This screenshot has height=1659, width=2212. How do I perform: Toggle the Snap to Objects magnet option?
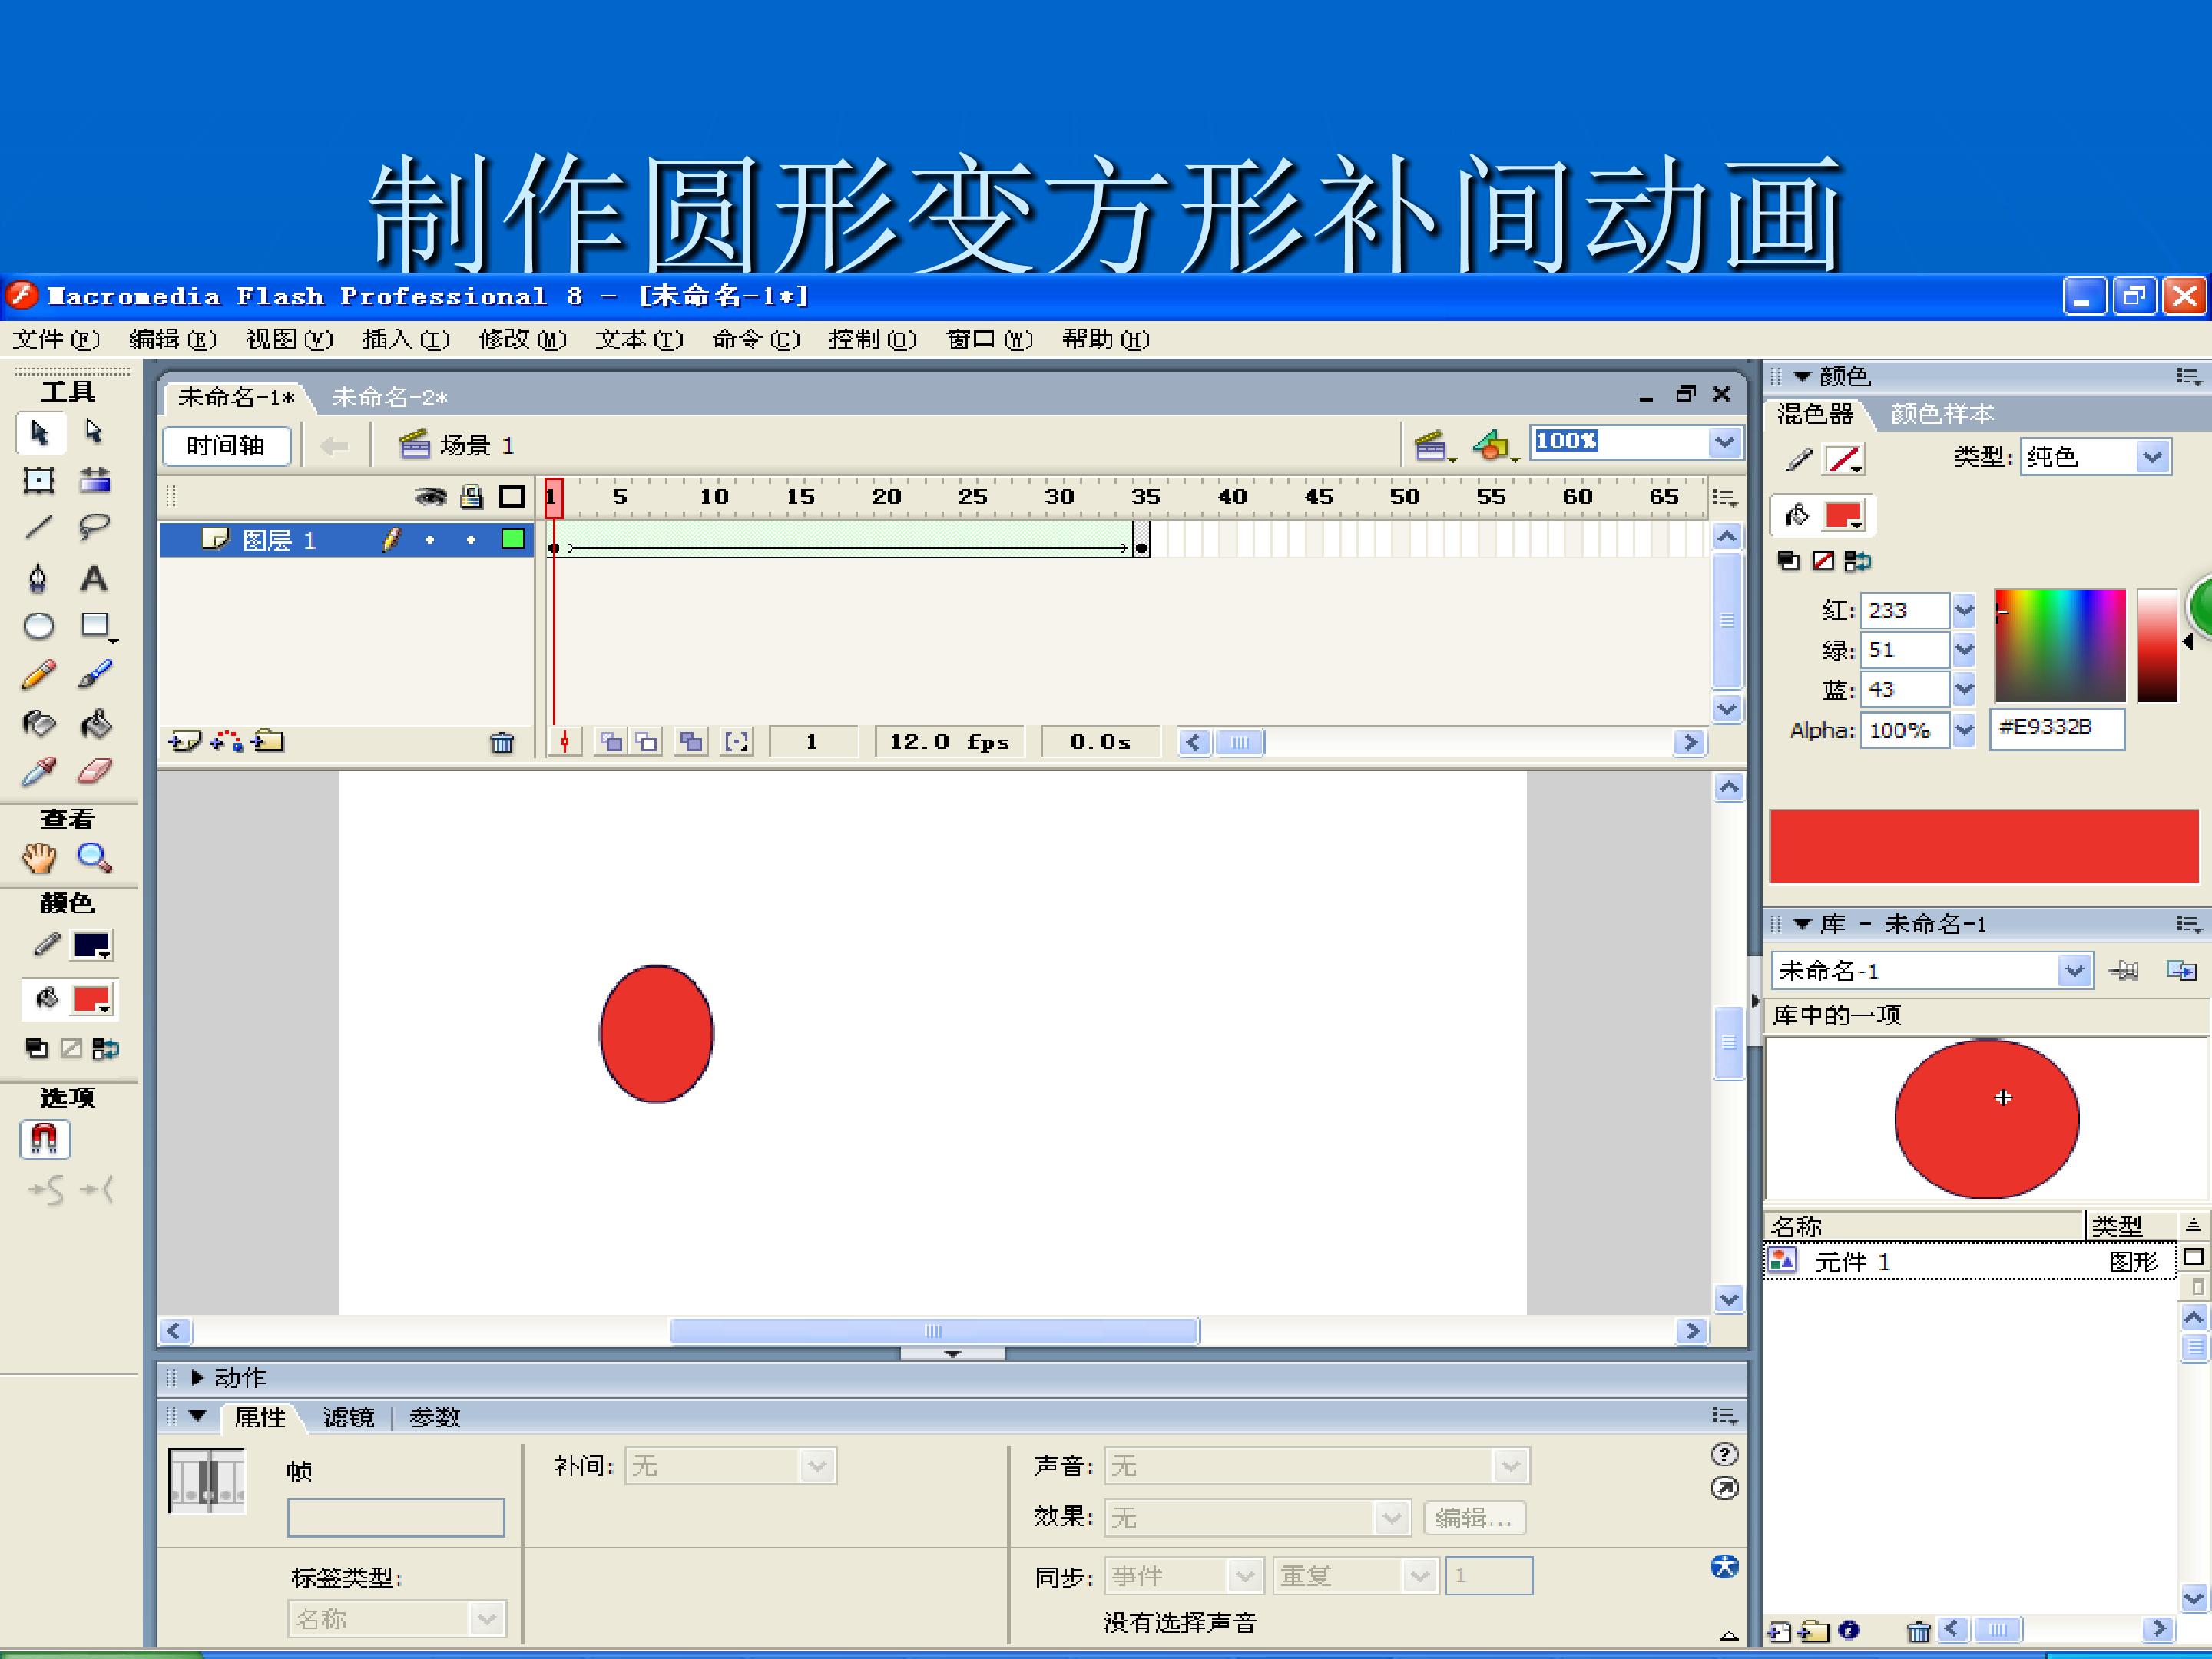point(44,1139)
